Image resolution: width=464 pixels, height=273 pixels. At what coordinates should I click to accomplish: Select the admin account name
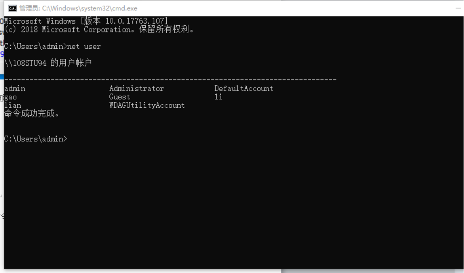click(x=15, y=88)
